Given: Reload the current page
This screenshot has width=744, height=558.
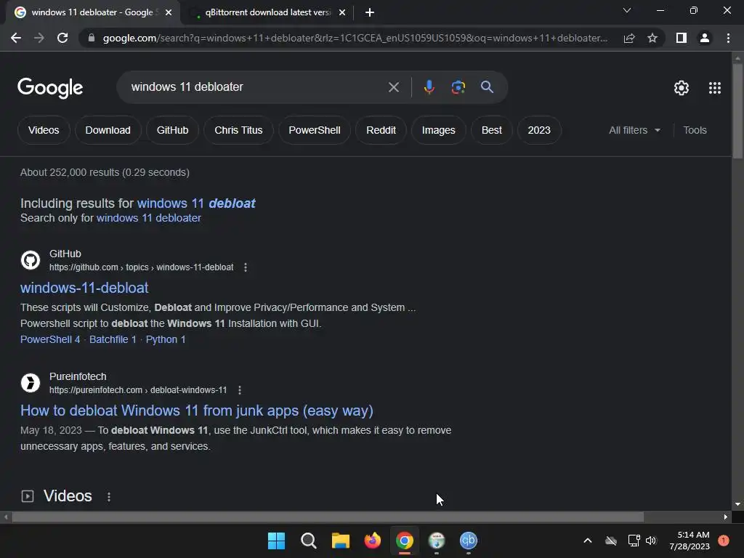Looking at the screenshot, I should coord(62,38).
